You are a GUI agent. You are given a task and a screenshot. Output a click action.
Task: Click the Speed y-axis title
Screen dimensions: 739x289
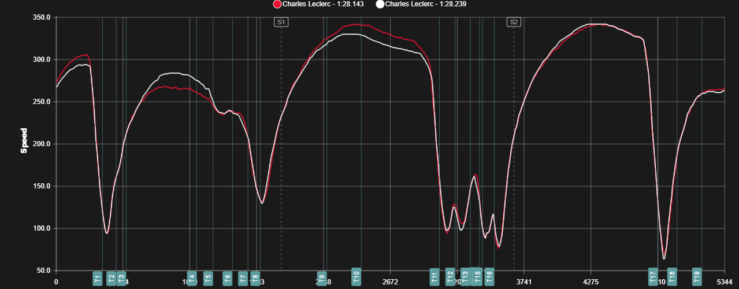point(24,140)
